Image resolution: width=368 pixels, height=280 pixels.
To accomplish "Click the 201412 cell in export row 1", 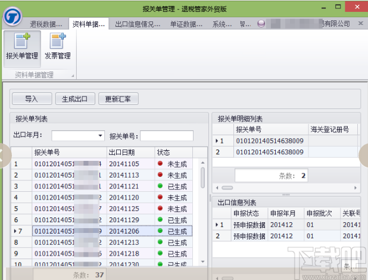I will click(x=286, y=225).
